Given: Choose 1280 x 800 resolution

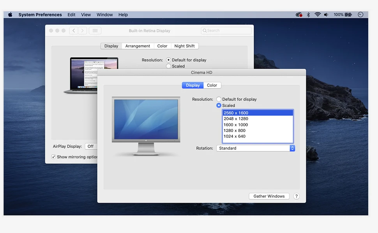Looking at the screenshot, I should point(258,130).
